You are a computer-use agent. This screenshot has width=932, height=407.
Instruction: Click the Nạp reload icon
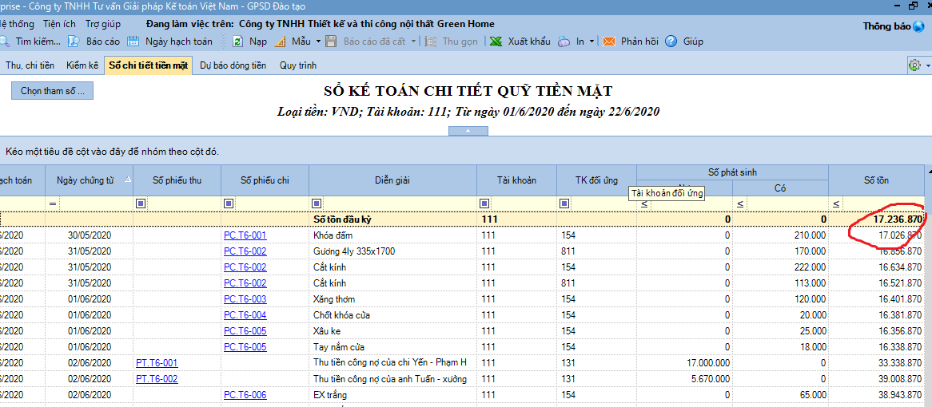pos(237,41)
